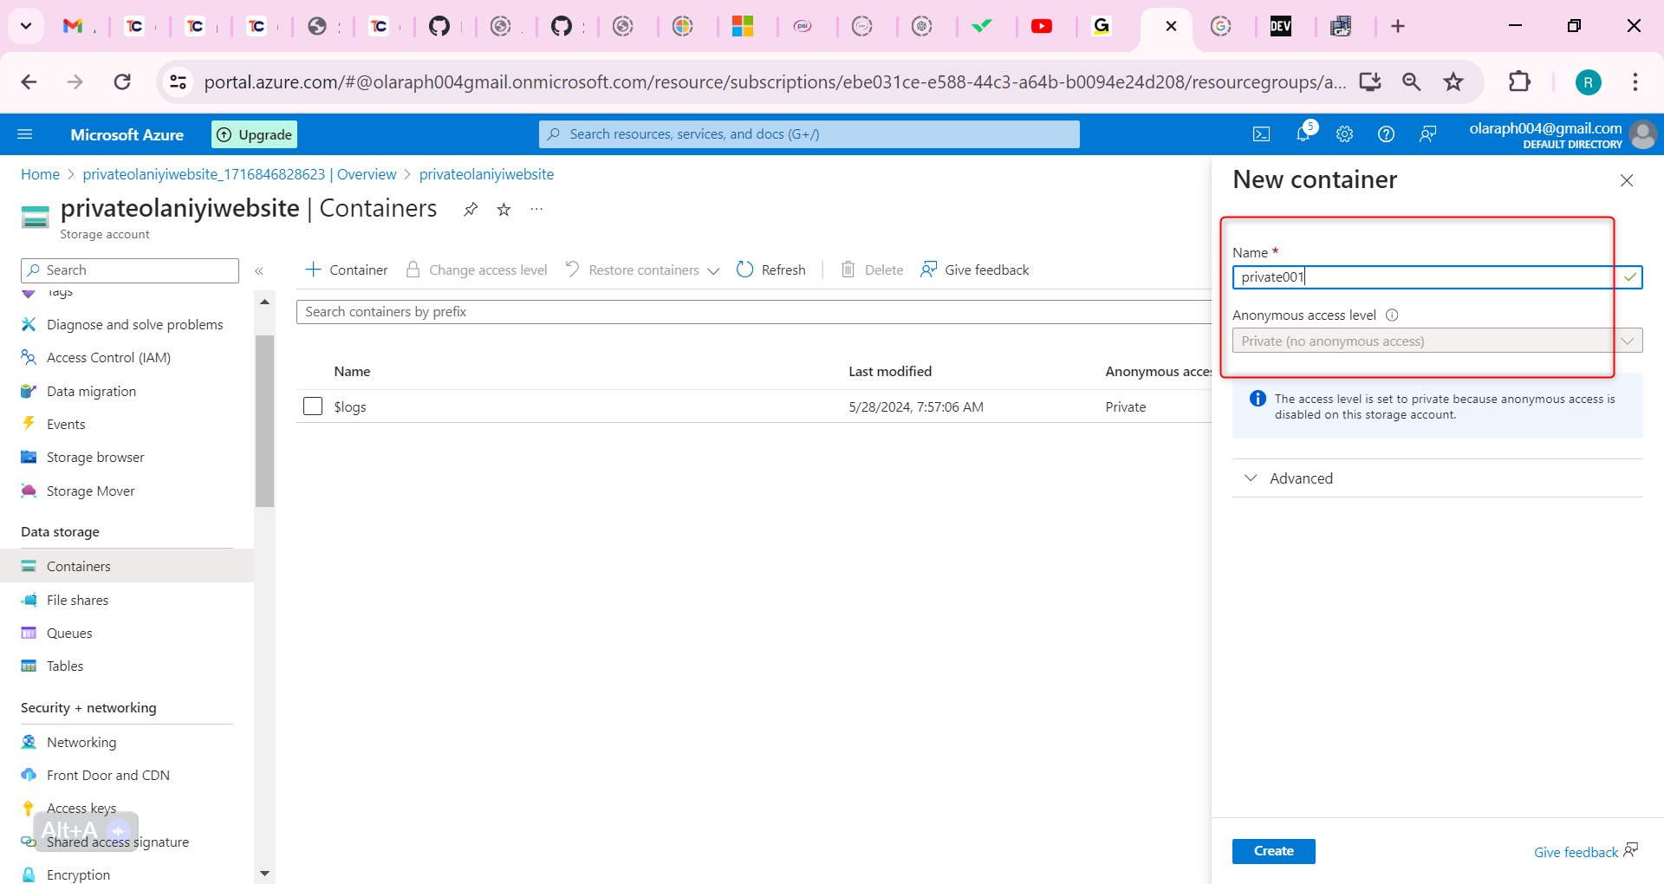The width and height of the screenshot is (1664, 884).
Task: Pin the Containers blade to dashboard
Action: click(471, 210)
